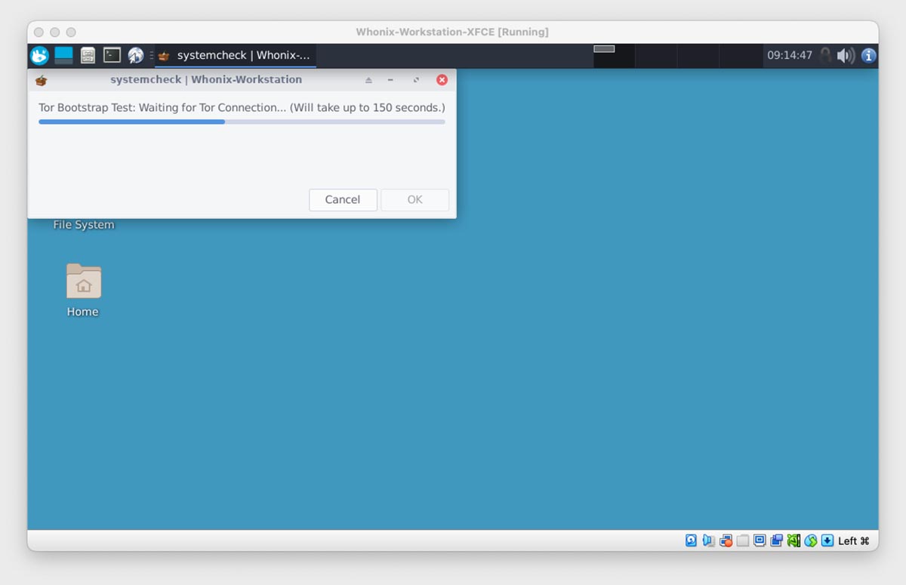Click the disabled OK button

[x=414, y=199]
